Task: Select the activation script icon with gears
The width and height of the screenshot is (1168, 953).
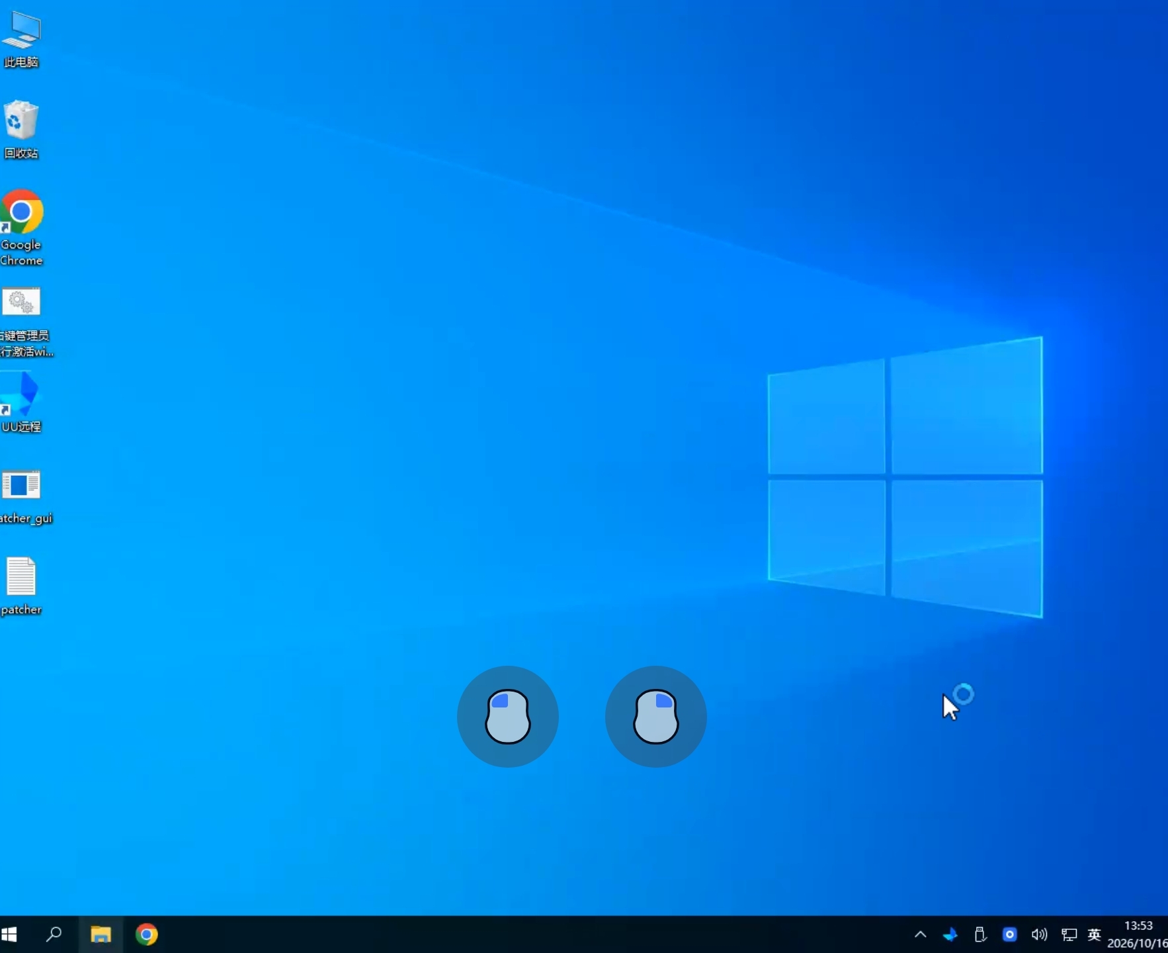Action: [25, 322]
